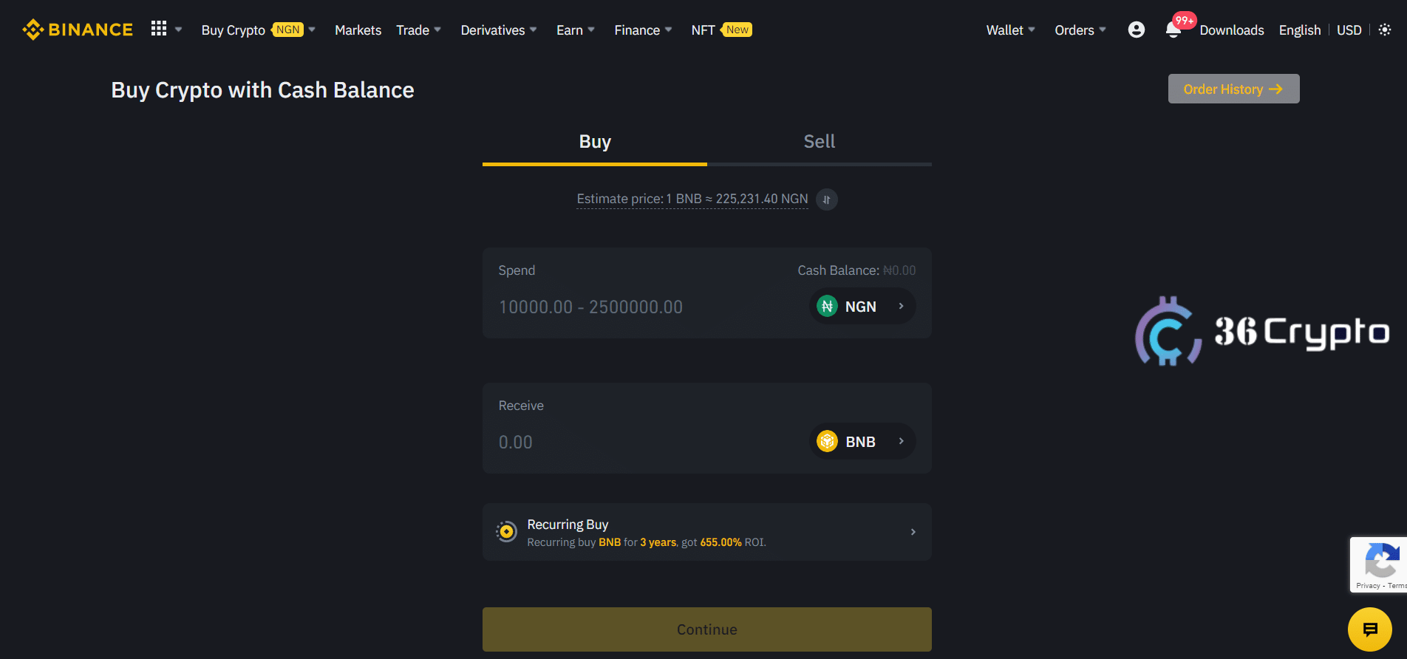Expand the Finance menu
The height and width of the screenshot is (659, 1407).
coord(643,30)
